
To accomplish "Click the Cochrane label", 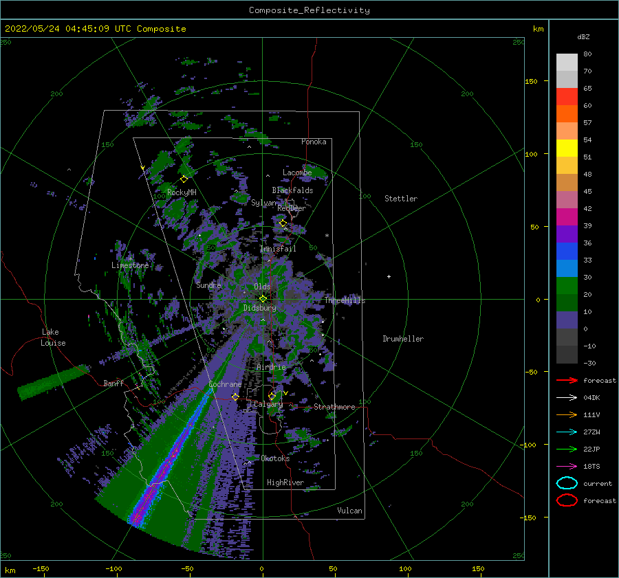I will click(225, 384).
